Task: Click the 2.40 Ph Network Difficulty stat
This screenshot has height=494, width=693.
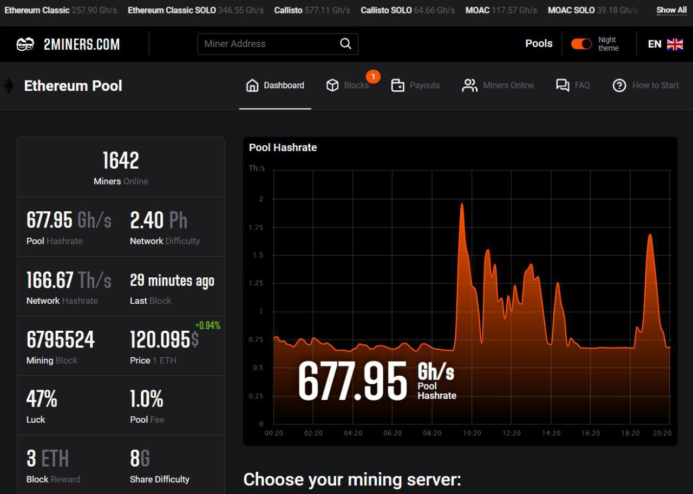Action: tap(165, 227)
